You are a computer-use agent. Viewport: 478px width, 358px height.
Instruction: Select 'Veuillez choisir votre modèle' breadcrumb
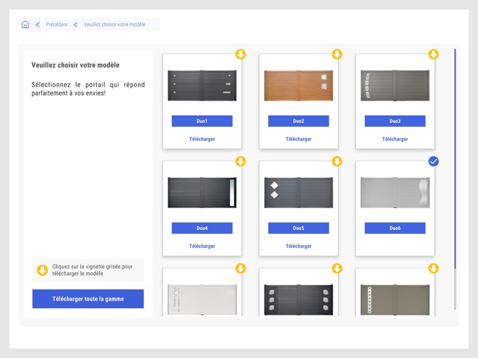point(115,25)
